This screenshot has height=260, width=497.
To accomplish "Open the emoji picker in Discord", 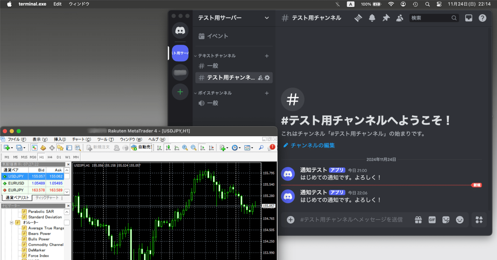I will click(460, 219).
